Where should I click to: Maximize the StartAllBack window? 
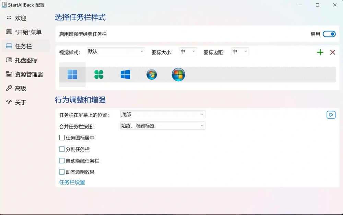[317, 5]
